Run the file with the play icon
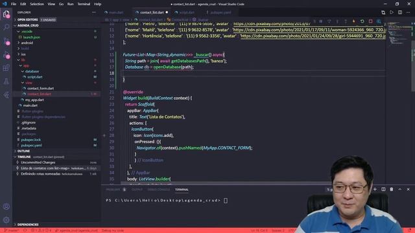Screen dimensions: 415x233 click(x=392, y=12)
